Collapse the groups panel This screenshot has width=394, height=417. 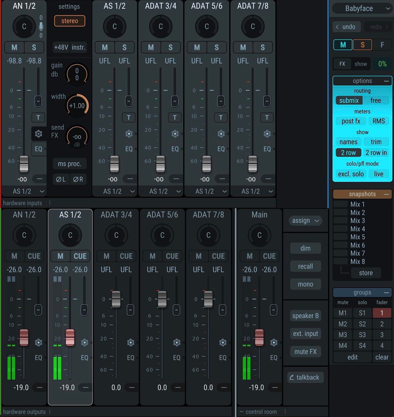(386, 293)
